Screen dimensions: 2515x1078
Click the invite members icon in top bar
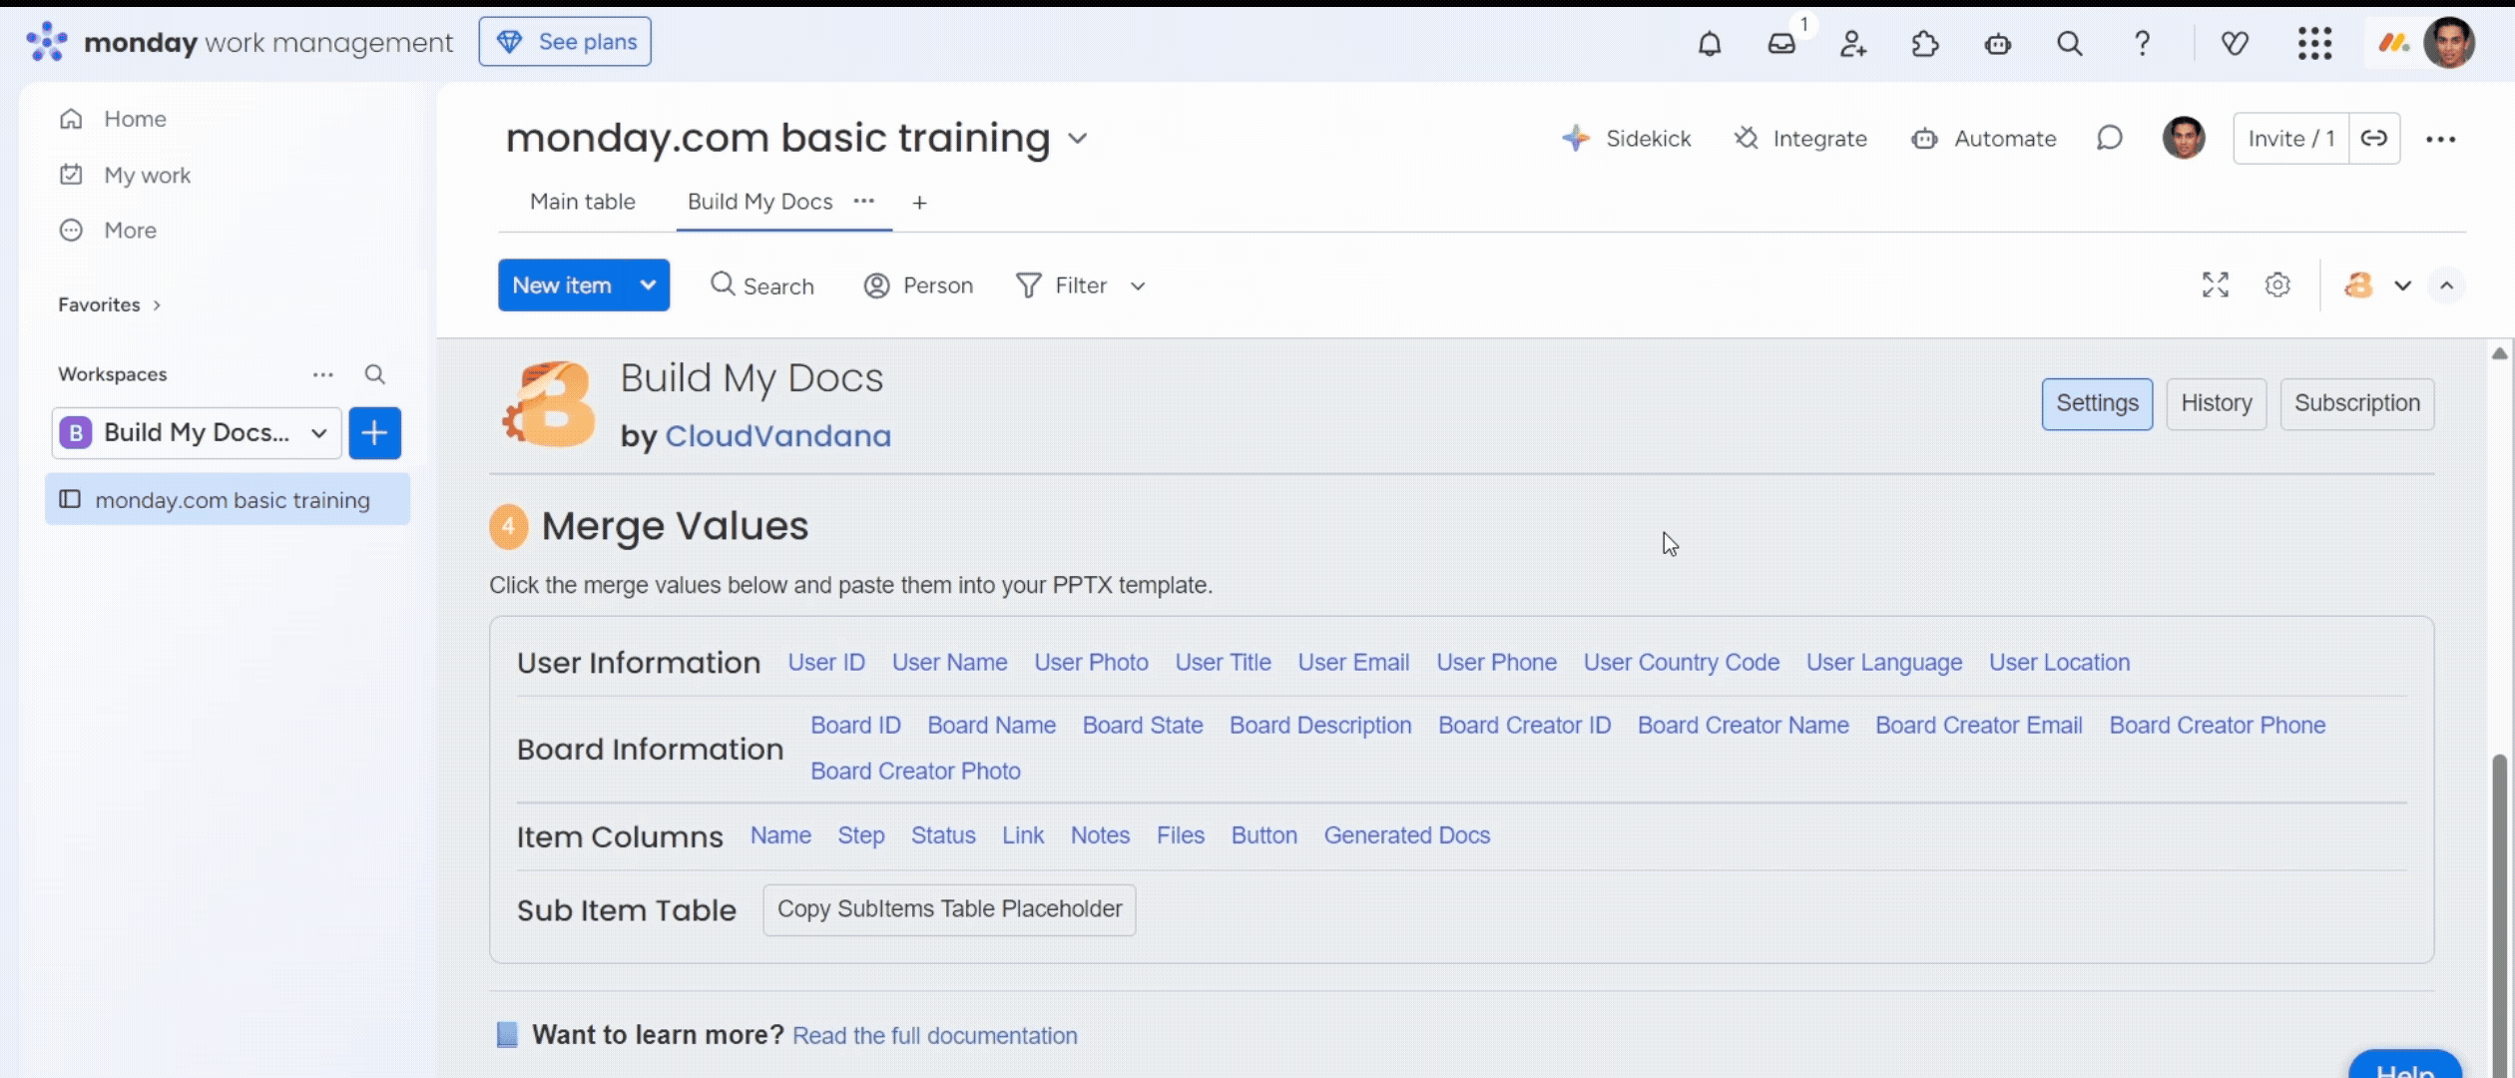tap(1853, 43)
